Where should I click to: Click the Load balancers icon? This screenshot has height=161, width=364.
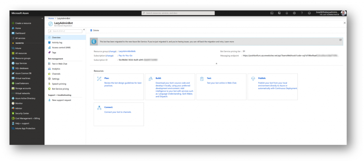point(13,83)
